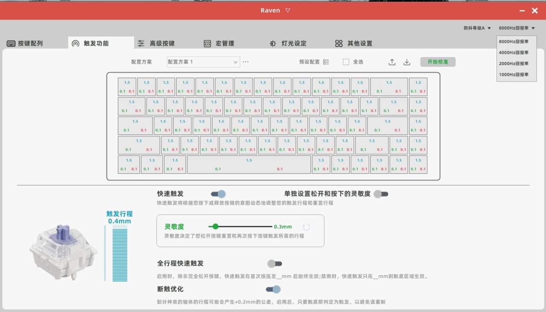
Task: Click the download configuration icon
Action: point(407,62)
